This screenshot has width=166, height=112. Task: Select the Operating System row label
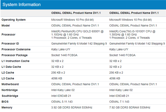tap(14, 20)
